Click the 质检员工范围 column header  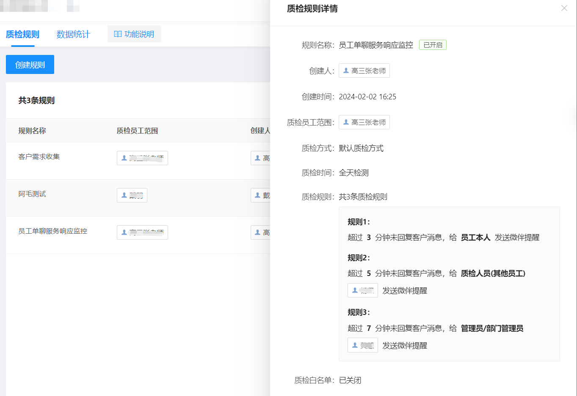[x=137, y=131]
